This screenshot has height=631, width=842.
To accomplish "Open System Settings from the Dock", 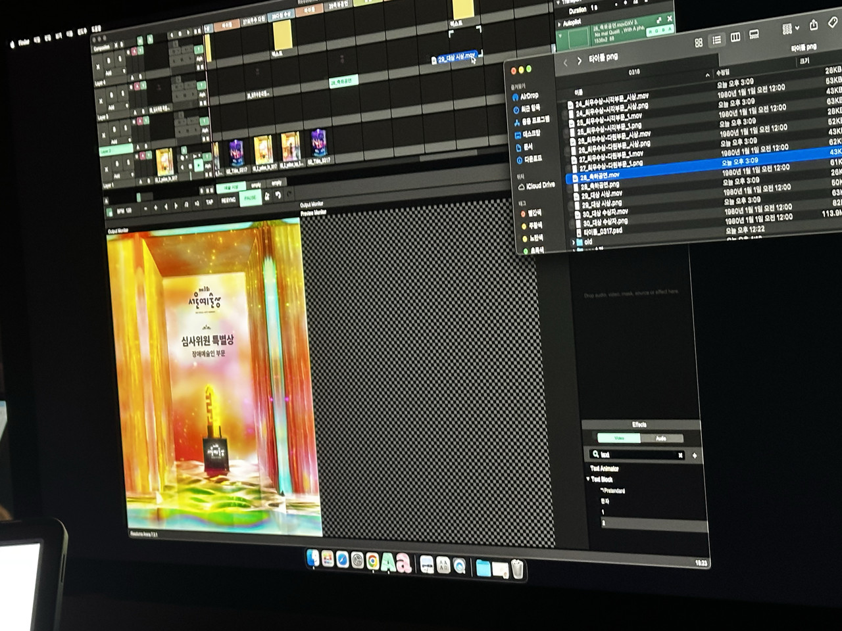I will click(357, 560).
